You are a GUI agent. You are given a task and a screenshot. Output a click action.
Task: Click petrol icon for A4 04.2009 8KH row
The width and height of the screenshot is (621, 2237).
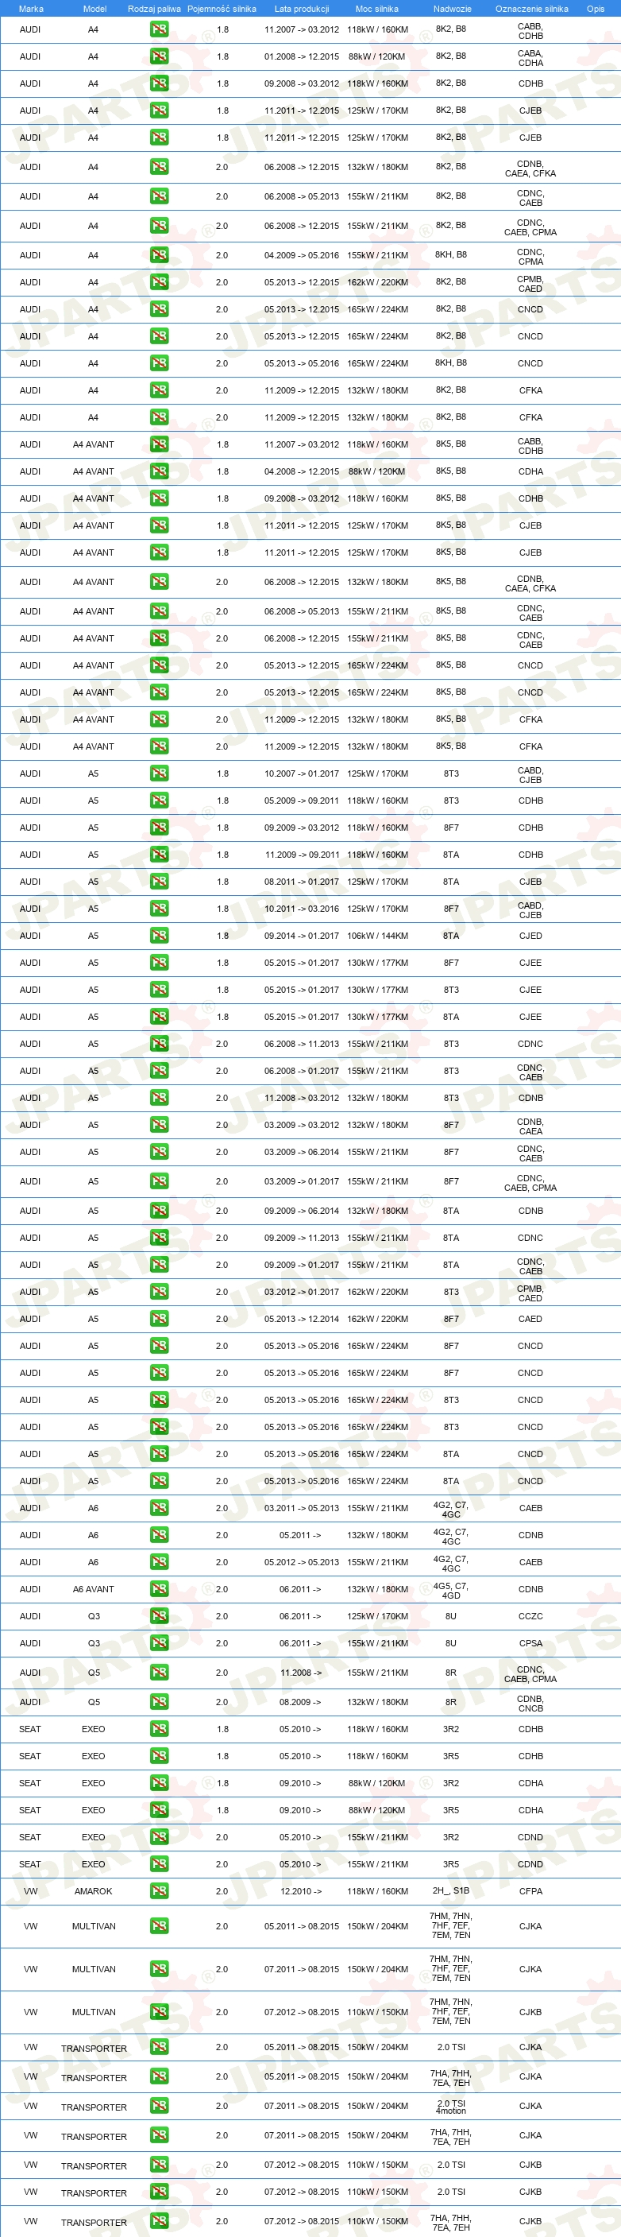(159, 255)
